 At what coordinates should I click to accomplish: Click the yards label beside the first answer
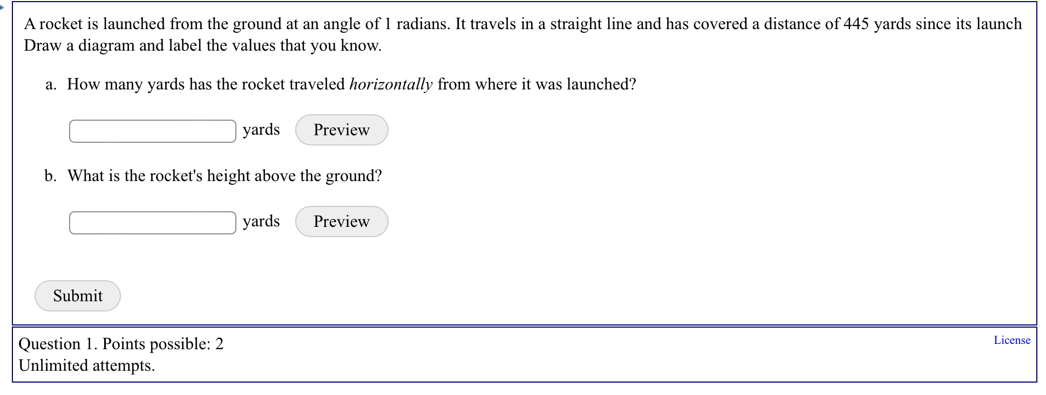coord(261,129)
